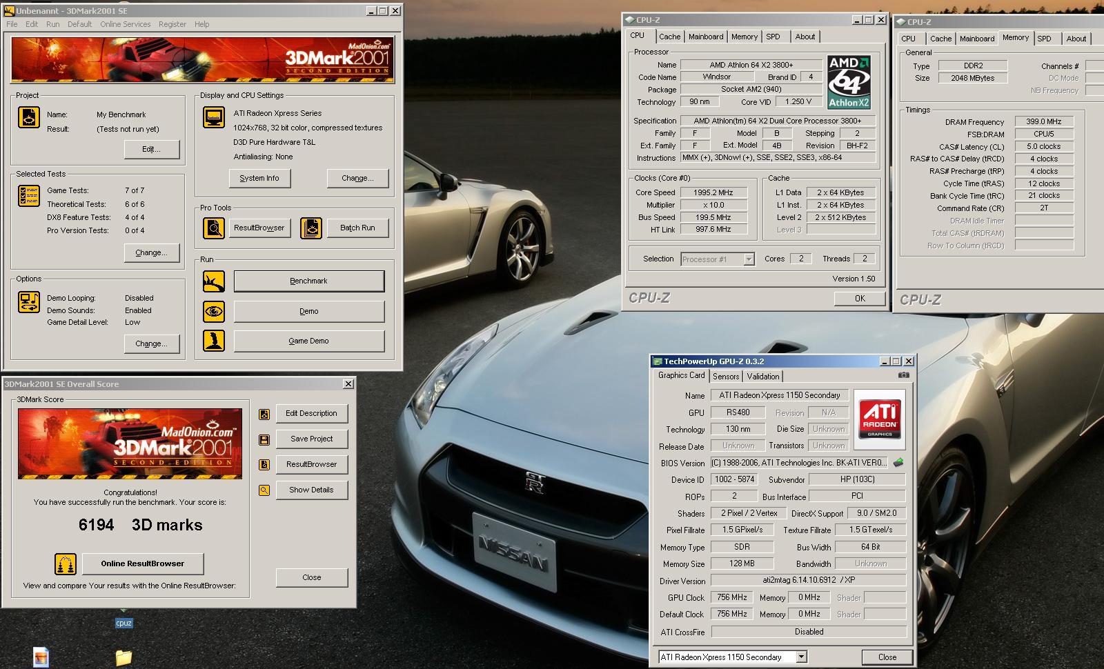Click the Options demo settings icon
The image size is (1104, 669).
click(29, 301)
